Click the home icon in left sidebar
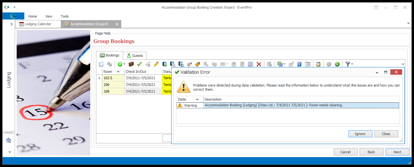This screenshot has width=414, height=167. coord(9,140)
